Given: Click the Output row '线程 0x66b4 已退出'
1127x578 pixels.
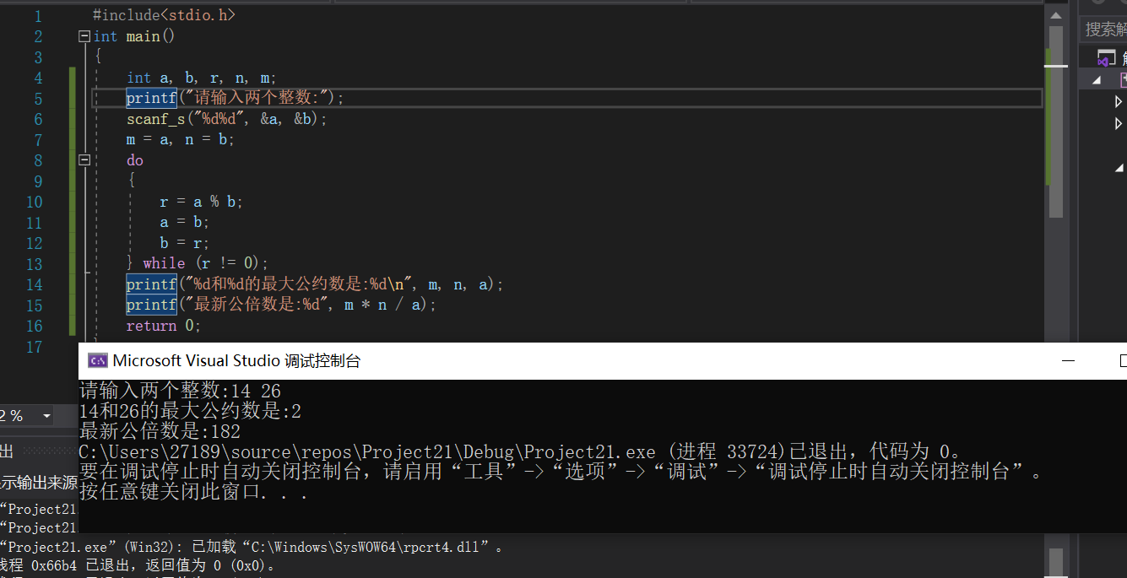Looking at the screenshot, I should [138, 565].
